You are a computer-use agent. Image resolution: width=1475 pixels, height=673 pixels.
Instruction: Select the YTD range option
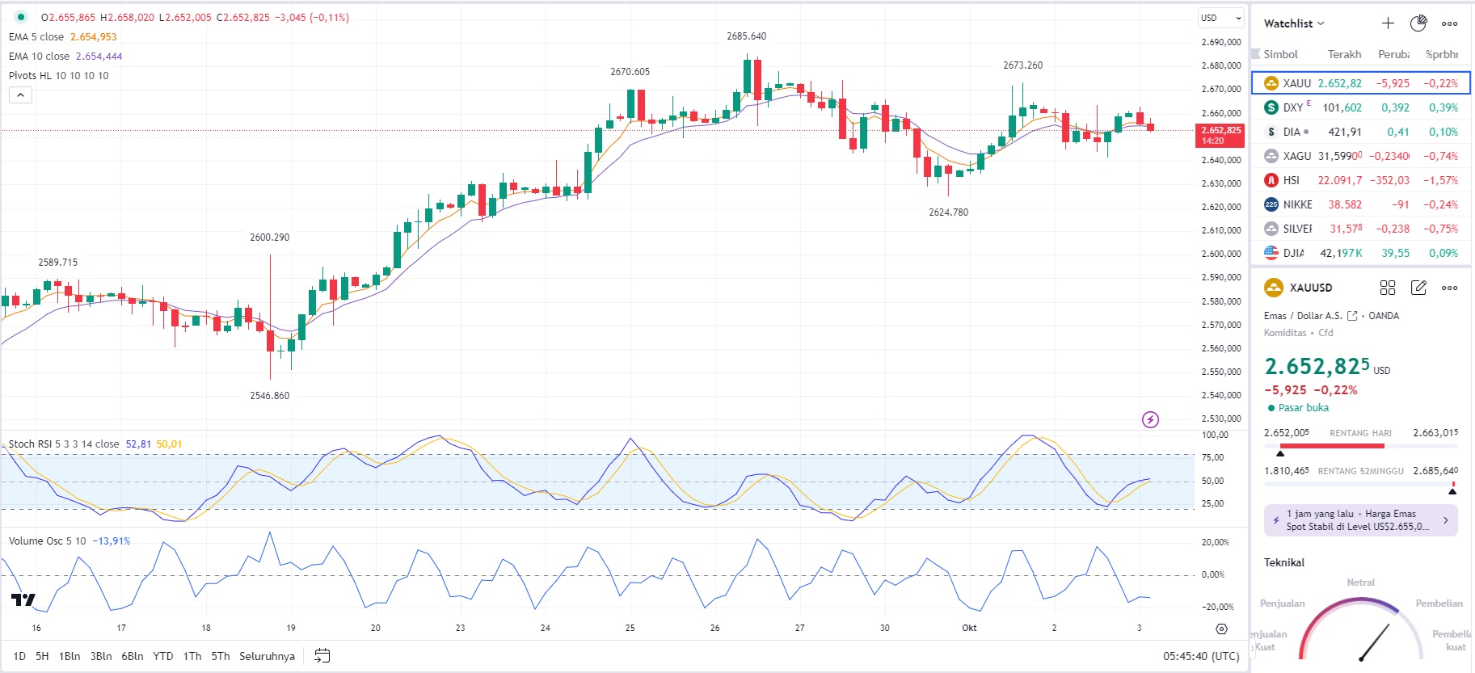click(x=163, y=656)
